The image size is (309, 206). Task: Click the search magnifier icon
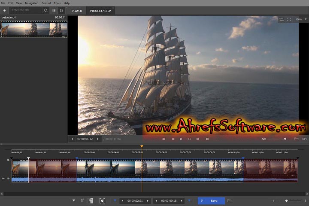point(46,10)
